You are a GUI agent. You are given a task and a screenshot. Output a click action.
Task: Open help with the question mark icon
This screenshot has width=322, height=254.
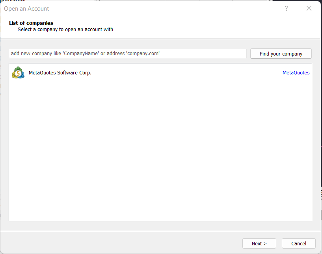[286, 8]
